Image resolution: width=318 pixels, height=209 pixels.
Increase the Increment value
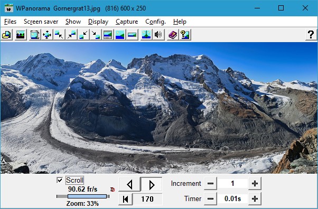(x=255, y=183)
